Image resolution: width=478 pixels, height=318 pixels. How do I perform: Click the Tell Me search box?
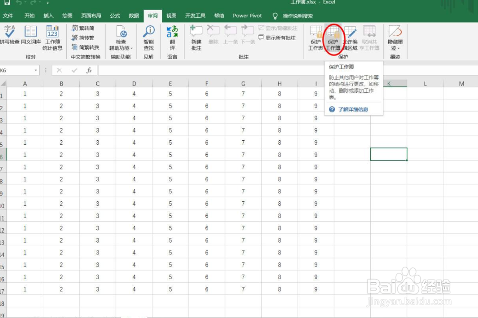click(297, 16)
